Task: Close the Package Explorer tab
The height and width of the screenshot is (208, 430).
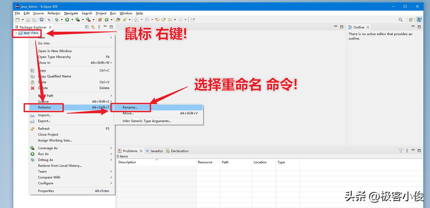Action: click(50, 27)
